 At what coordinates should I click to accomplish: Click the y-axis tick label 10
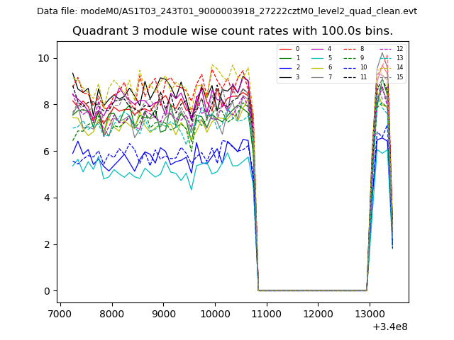44,58
